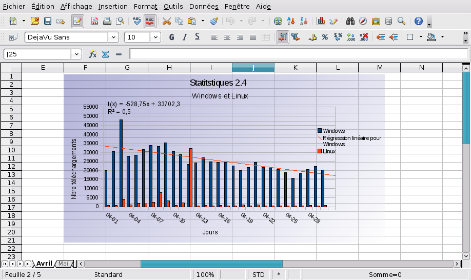471x280 pixels.
Task: Open the Format menu
Action: pyautogui.click(x=145, y=6)
